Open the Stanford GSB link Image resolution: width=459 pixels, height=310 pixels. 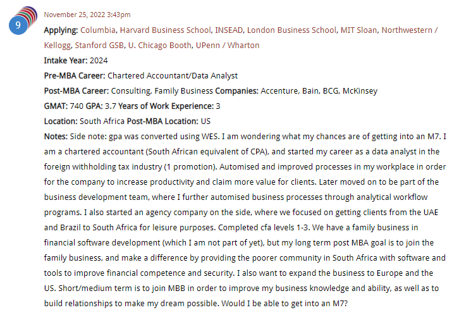[x=99, y=45]
